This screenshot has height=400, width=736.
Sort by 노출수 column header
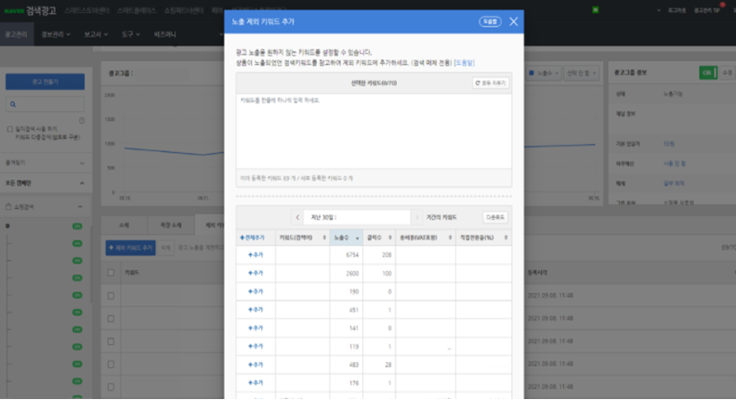346,238
